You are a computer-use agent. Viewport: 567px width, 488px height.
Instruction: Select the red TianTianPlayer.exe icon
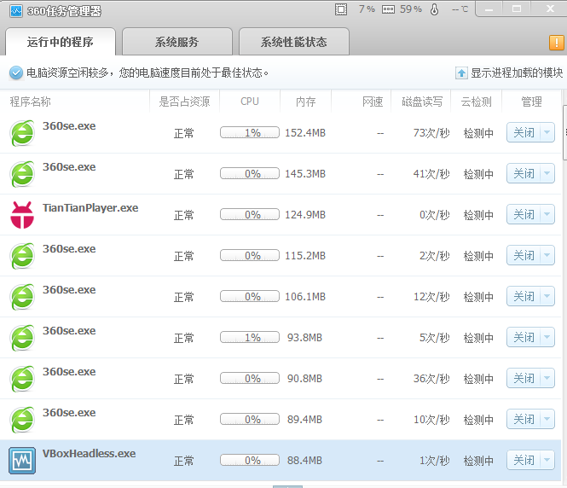coord(22,215)
